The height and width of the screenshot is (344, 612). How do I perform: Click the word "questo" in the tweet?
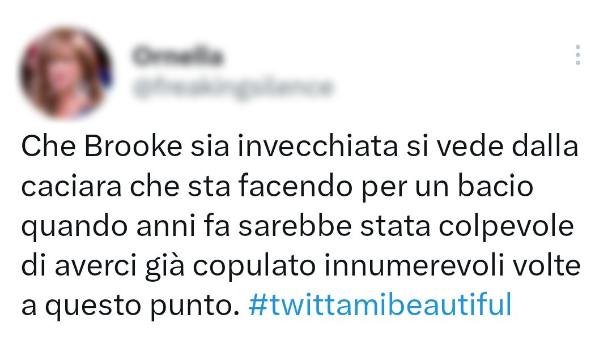93,306
